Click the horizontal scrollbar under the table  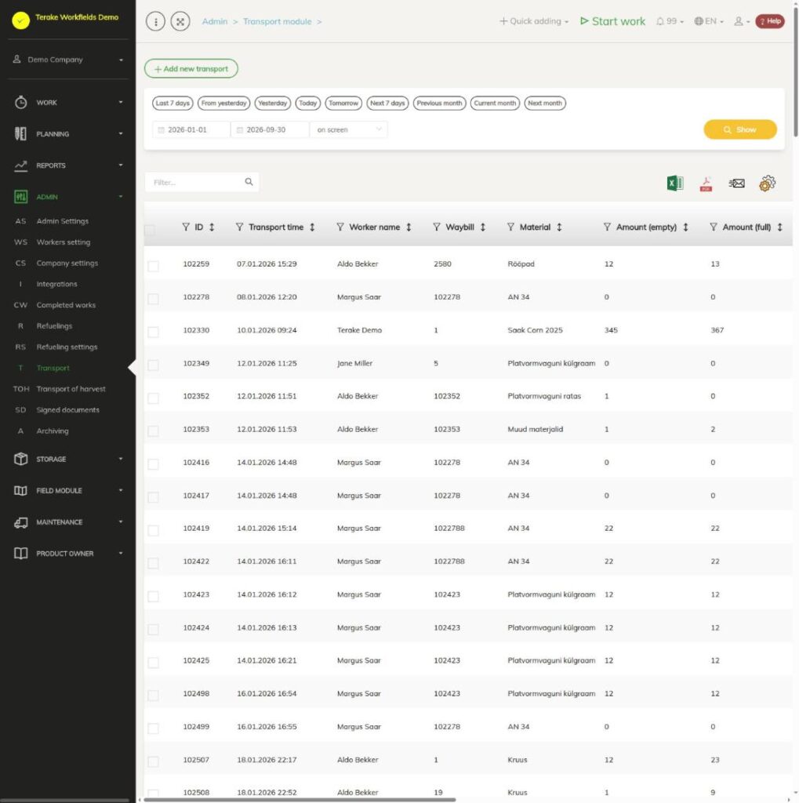pyautogui.click(x=300, y=799)
